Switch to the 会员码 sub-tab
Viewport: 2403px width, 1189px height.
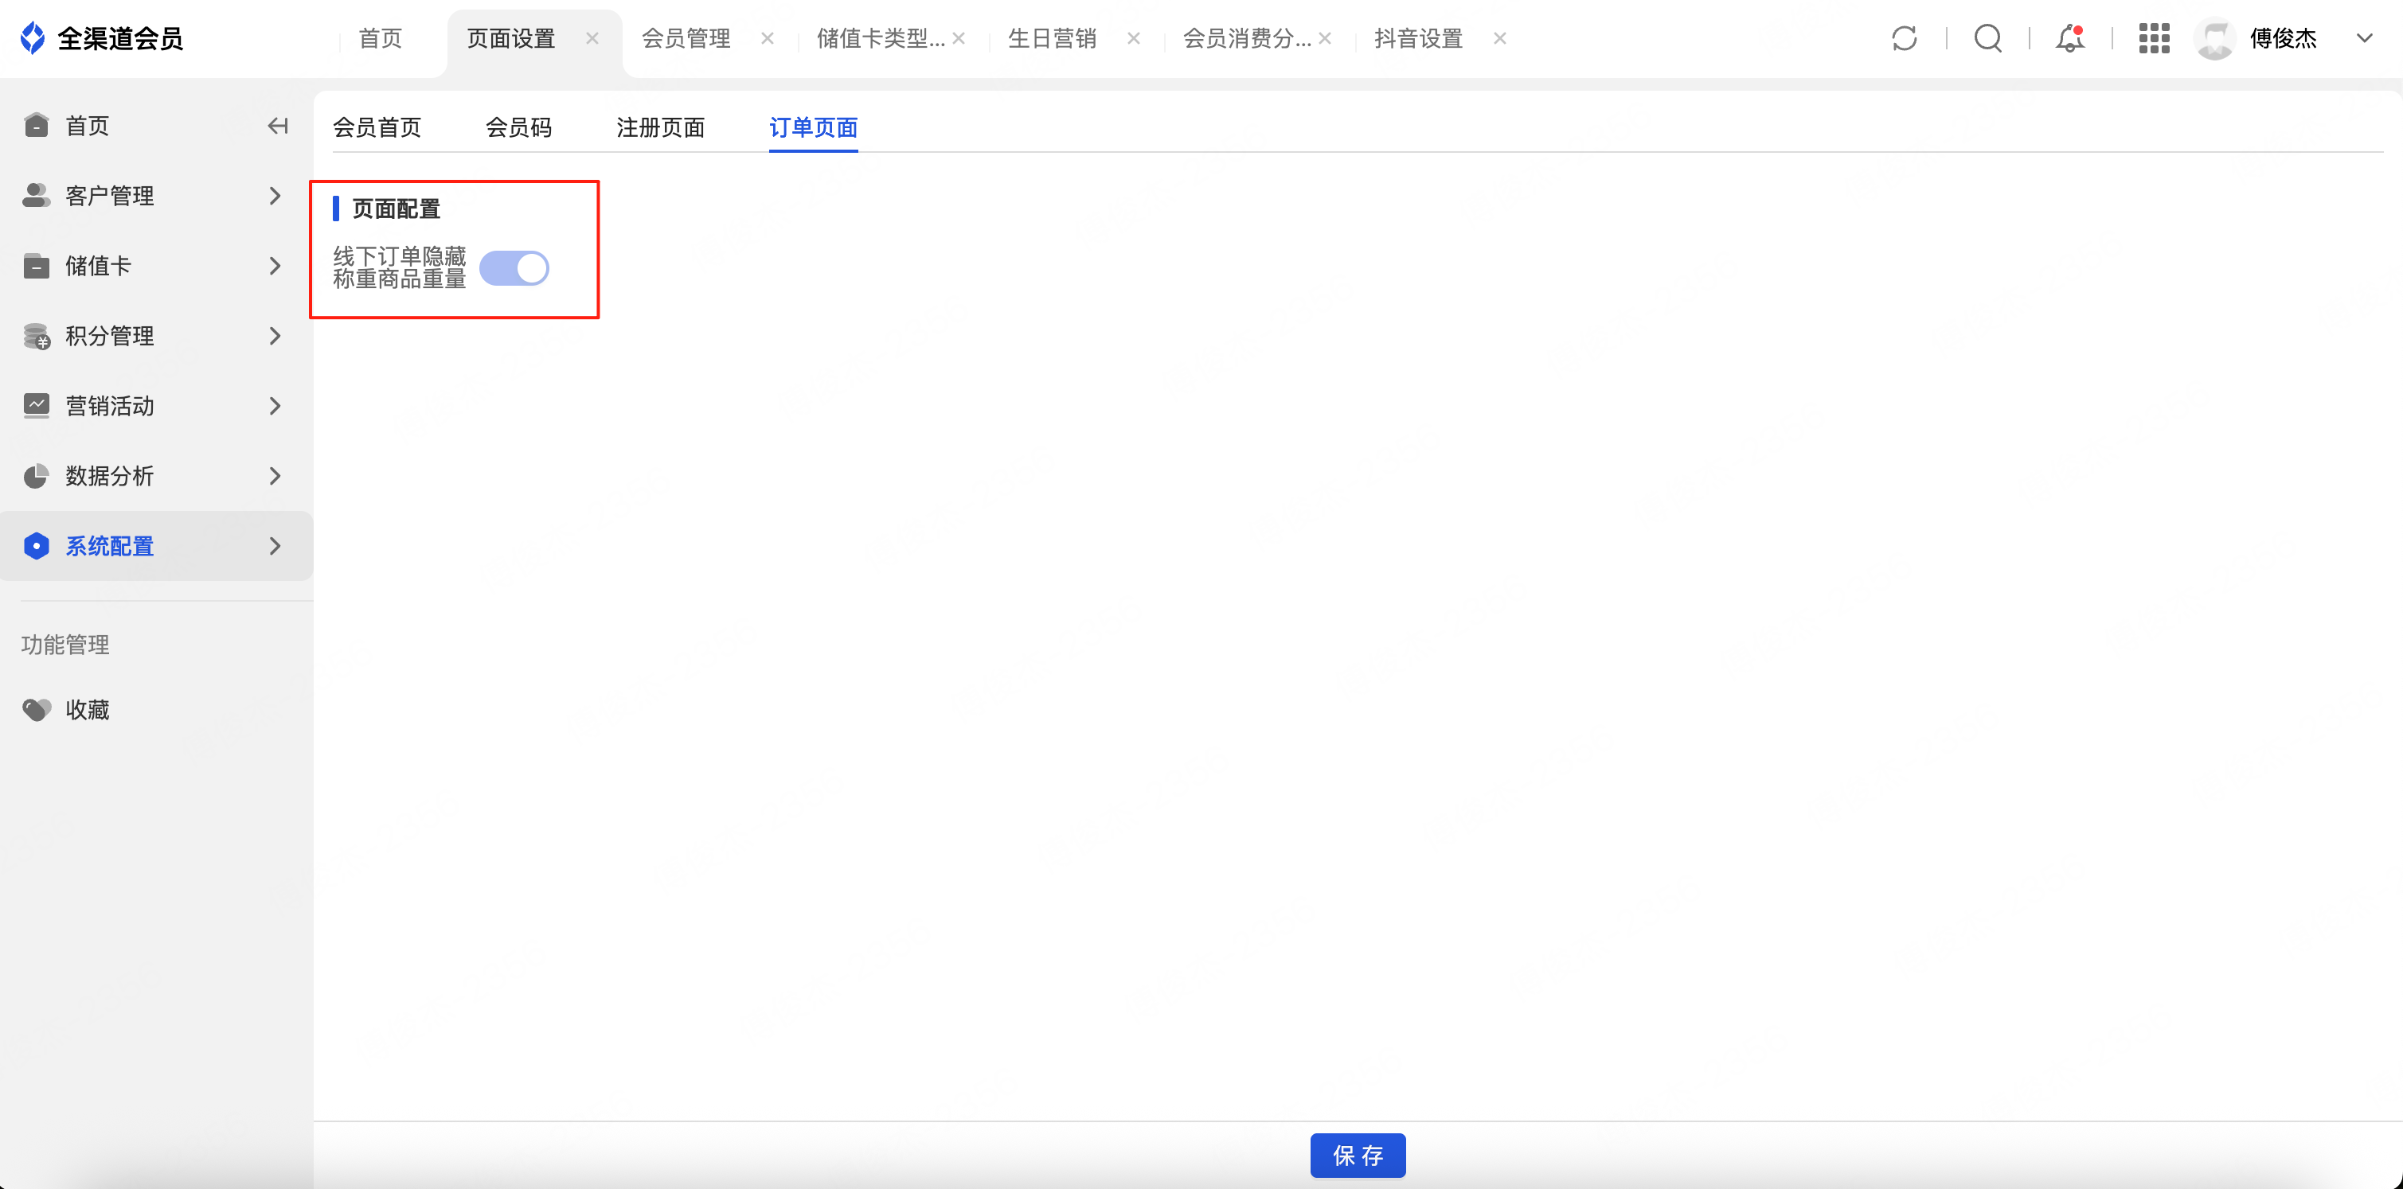tap(518, 128)
